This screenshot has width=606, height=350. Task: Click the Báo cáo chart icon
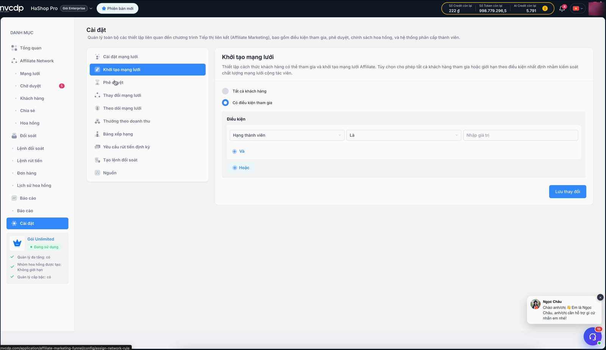coord(14,198)
